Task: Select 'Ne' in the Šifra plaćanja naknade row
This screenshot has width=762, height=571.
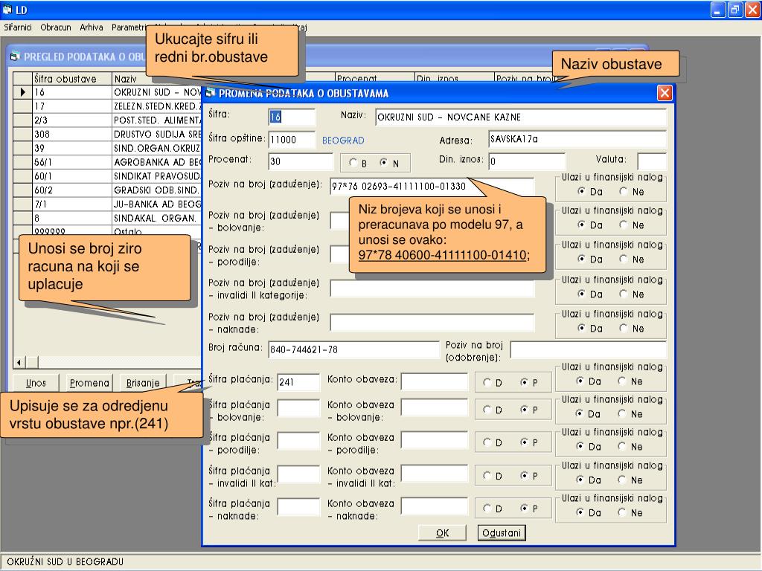Action: (624, 512)
